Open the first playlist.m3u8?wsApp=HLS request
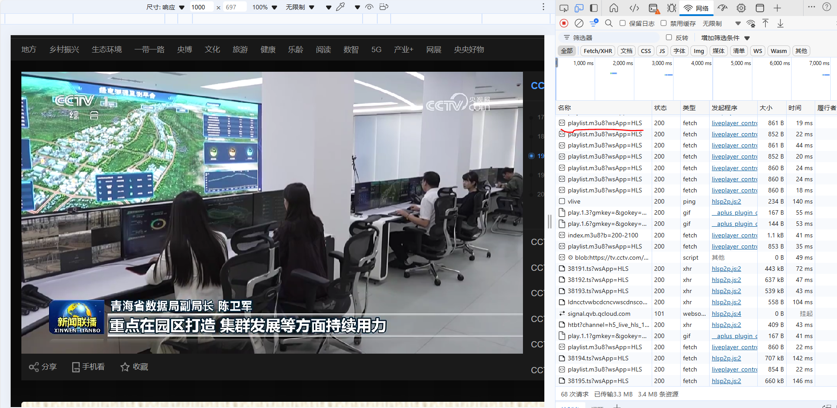 604,123
